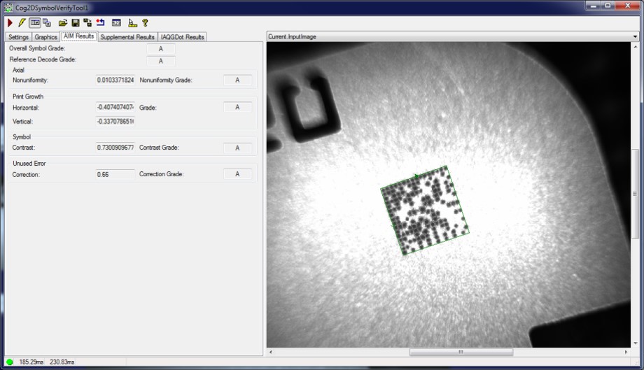The image size is (644, 370).
Task: Click the Print Growth Vertical value field
Action: coord(115,122)
